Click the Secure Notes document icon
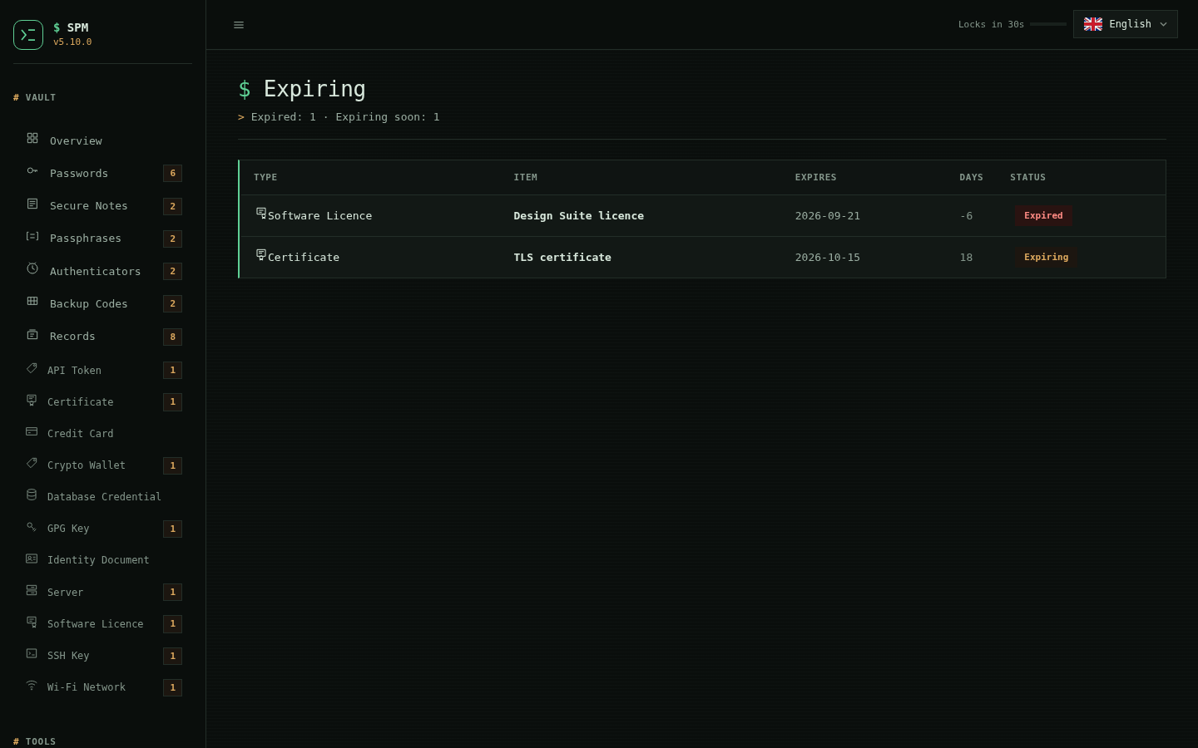Viewport: 1198px width, 748px height. tap(32, 204)
